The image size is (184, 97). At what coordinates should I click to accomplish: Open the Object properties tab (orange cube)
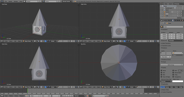coord(173,20)
